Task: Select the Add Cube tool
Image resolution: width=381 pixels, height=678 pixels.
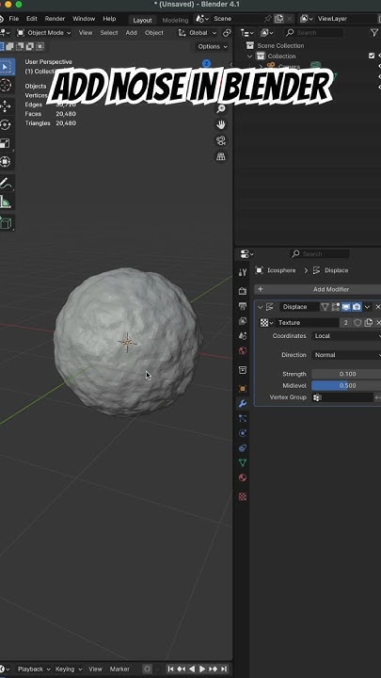Action: click(6, 223)
